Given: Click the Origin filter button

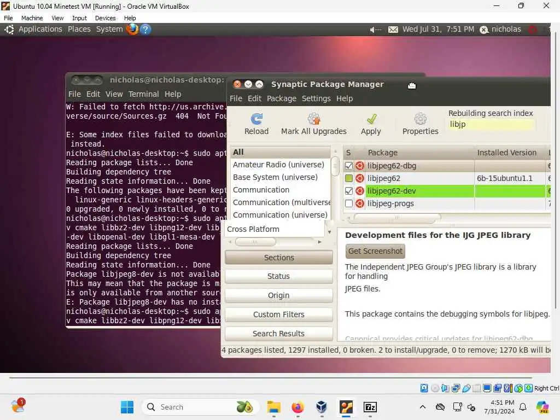Looking at the screenshot, I should click(279, 295).
